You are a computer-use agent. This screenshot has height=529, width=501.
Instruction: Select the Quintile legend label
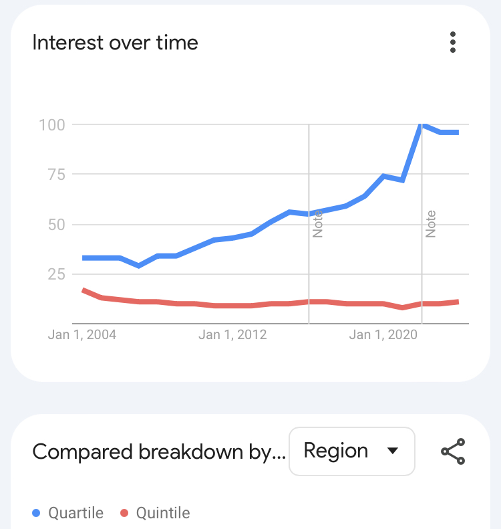[x=163, y=513]
